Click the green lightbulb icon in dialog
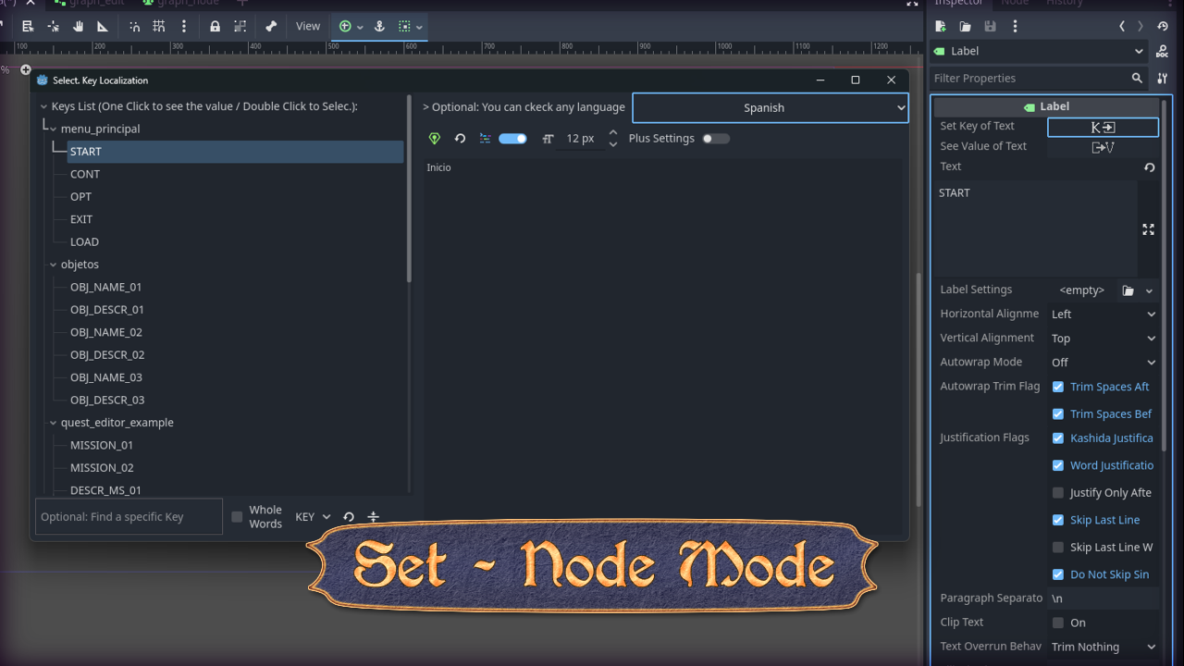Viewport: 1184px width, 666px height. (x=435, y=139)
